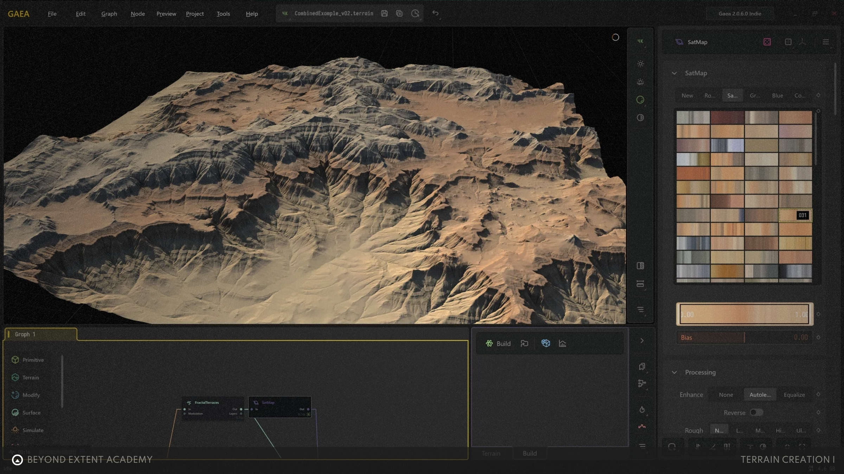844x474 pixels.
Task: Expand the Modify node category
Action: coord(26,395)
